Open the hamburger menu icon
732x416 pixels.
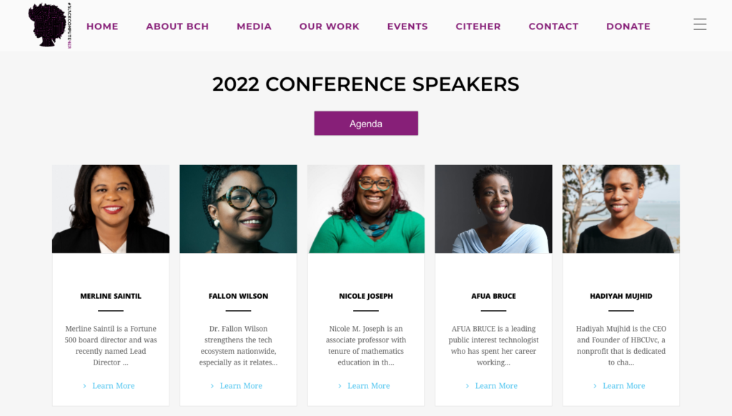pos(700,24)
